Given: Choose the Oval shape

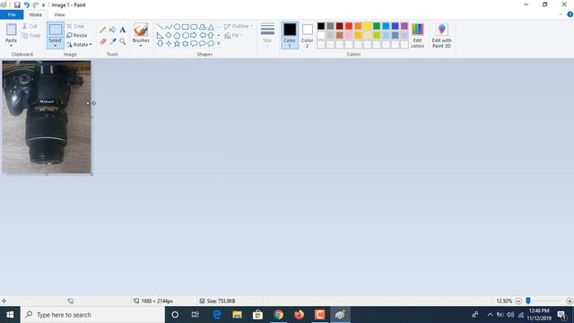Looking at the screenshot, I should click(x=177, y=27).
